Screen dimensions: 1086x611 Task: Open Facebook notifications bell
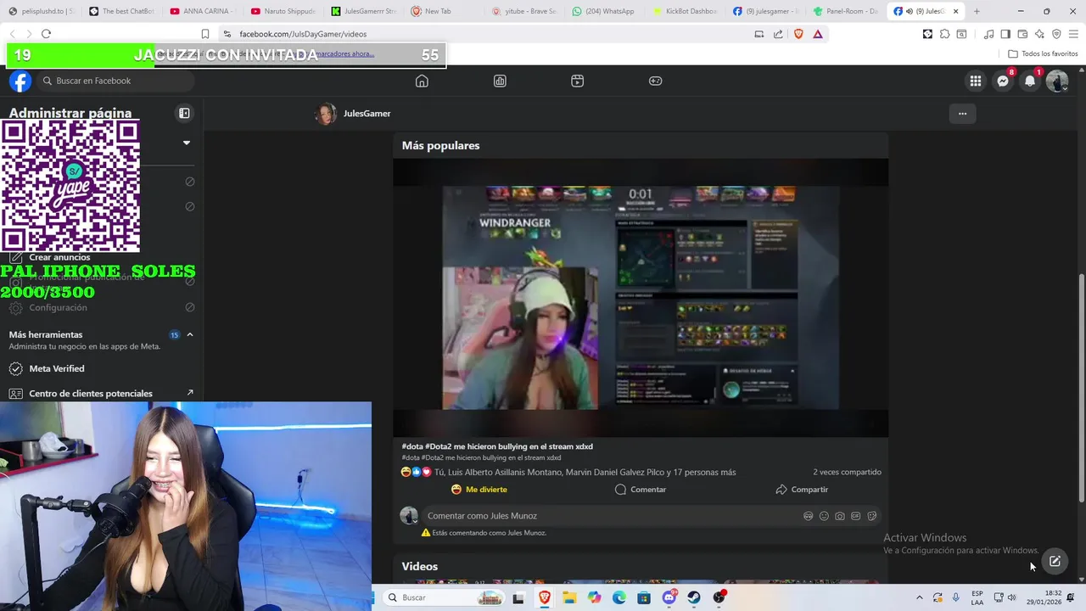[1030, 81]
